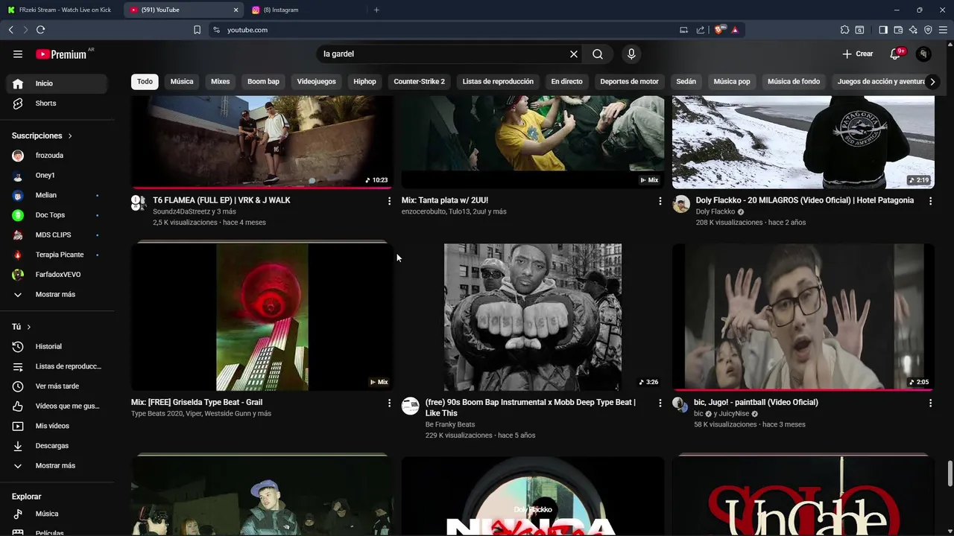This screenshot has height=536, width=954.
Task: Click the Crear button
Action: click(x=857, y=54)
